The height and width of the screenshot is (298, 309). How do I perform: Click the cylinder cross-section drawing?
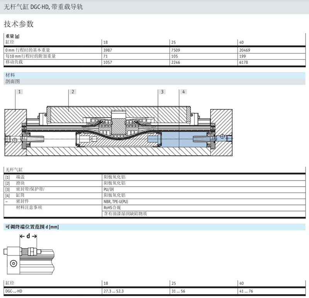119,131
